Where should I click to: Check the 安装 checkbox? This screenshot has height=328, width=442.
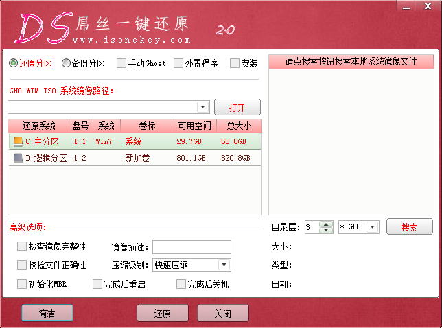[235, 63]
